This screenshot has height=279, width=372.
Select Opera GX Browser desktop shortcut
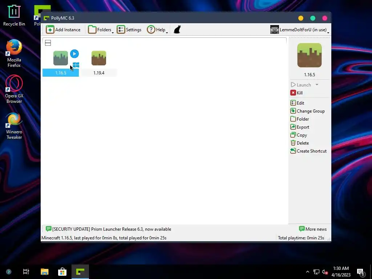coord(14,89)
